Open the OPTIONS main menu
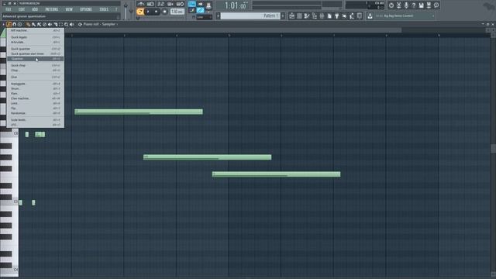This screenshot has height=279, width=496. tap(86, 9)
